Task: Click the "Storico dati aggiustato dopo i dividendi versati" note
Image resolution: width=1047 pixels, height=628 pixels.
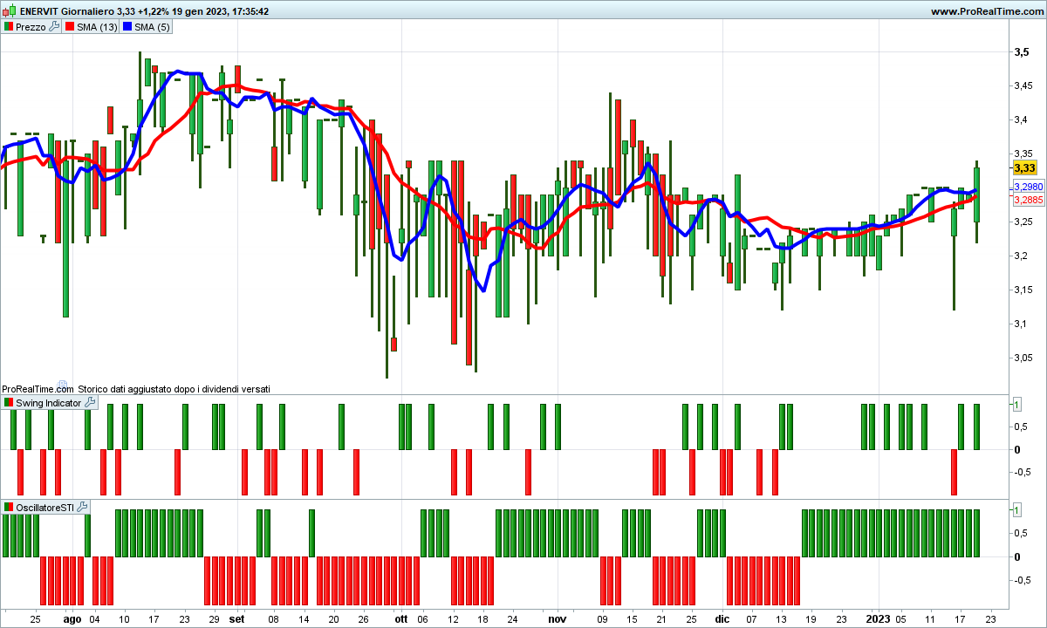Action: [x=174, y=388]
